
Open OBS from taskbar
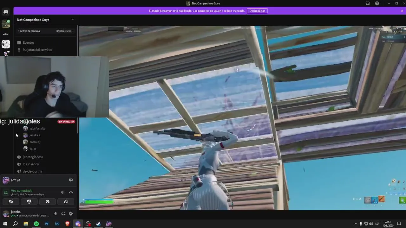coord(88,224)
